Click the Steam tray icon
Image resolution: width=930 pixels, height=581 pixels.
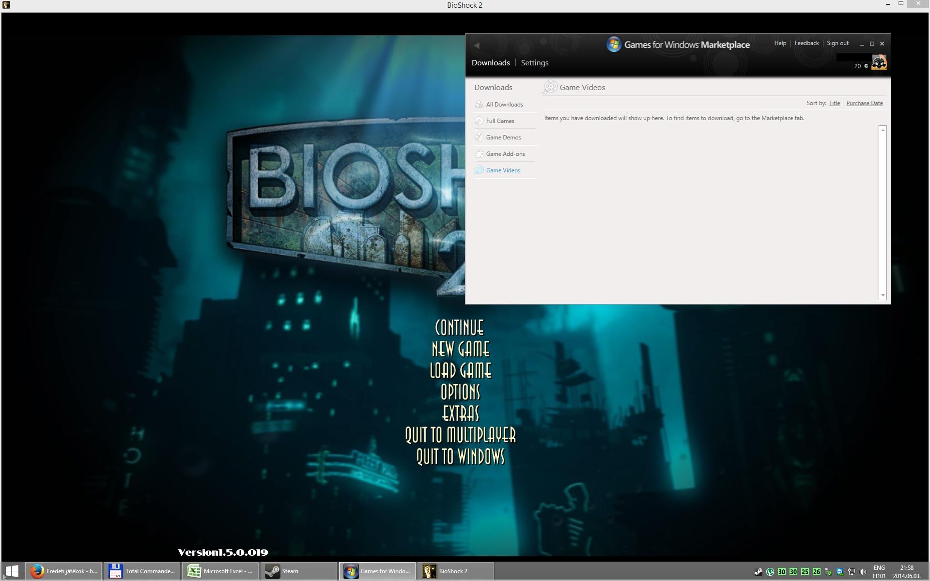tap(758, 572)
